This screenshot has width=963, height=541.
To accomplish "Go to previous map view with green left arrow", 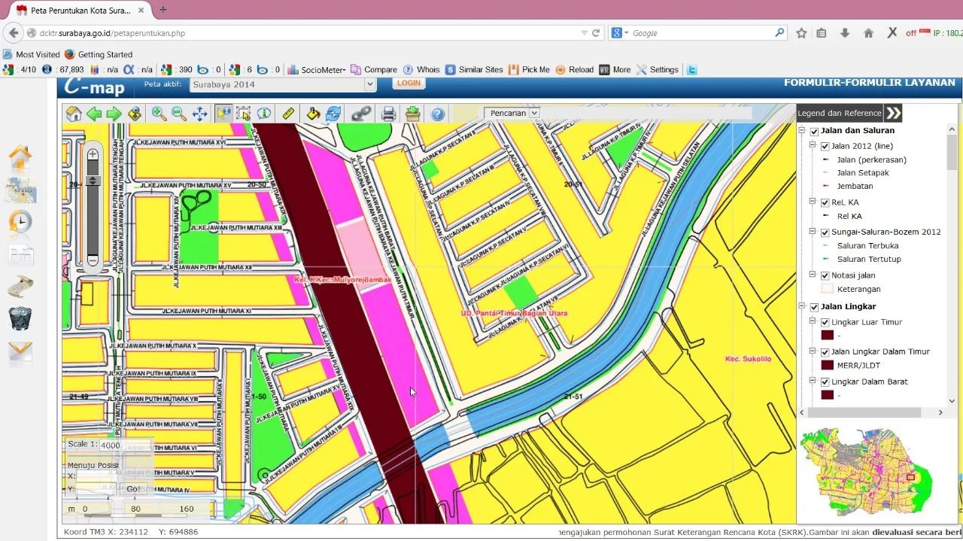I will (94, 114).
